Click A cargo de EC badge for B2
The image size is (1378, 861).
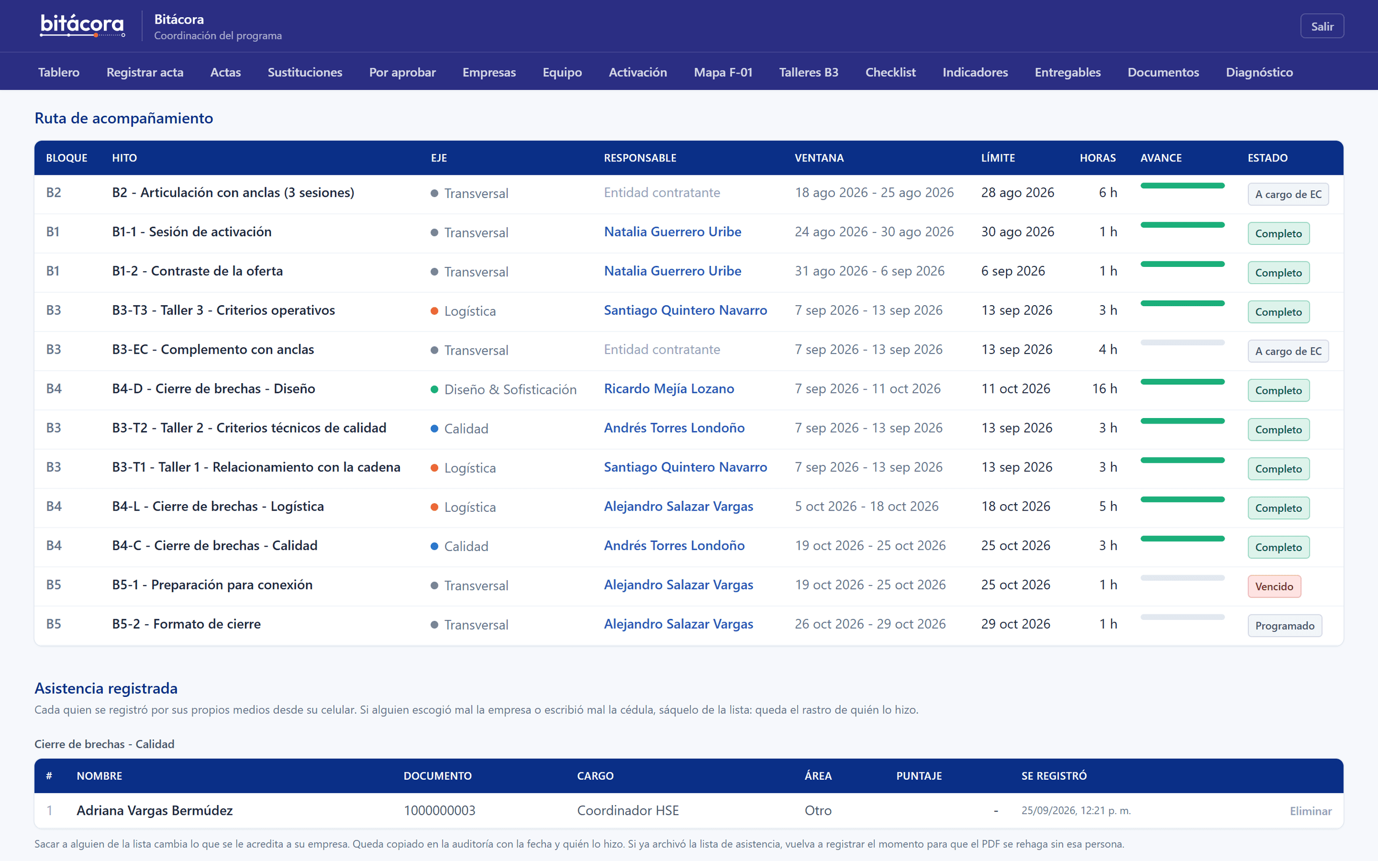pyautogui.click(x=1288, y=194)
